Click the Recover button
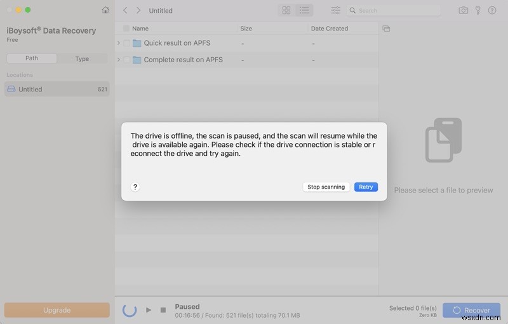Viewport: 508px width, 324px height. (x=471, y=310)
